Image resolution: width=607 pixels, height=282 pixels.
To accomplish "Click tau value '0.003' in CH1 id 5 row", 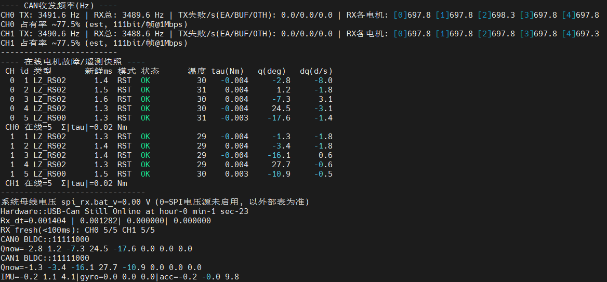I will (236, 174).
